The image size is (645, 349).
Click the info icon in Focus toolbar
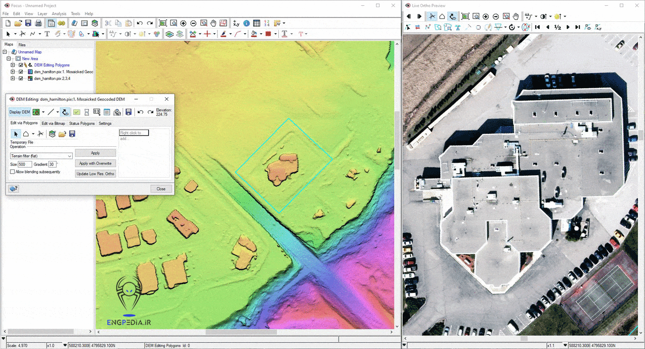click(x=247, y=23)
